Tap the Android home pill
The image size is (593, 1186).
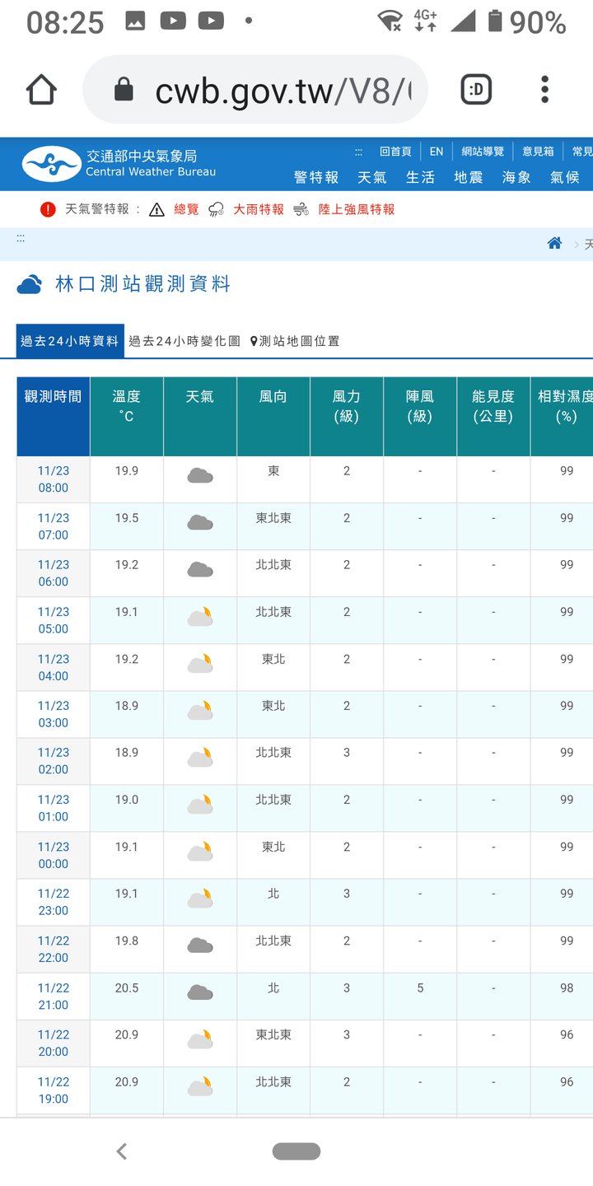(x=296, y=1151)
